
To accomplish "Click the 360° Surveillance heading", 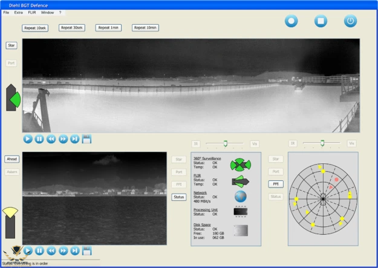I will click(x=207, y=159).
